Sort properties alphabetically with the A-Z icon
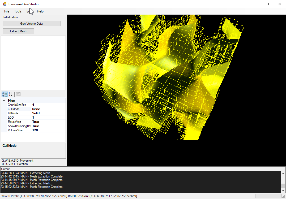This screenshot has width=286, height=199. click(x=10, y=94)
